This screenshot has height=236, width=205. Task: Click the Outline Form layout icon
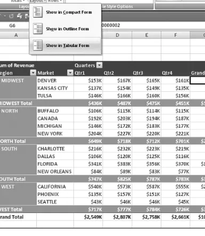(38, 29)
